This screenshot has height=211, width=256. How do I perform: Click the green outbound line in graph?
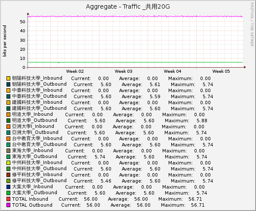click(x=135, y=62)
